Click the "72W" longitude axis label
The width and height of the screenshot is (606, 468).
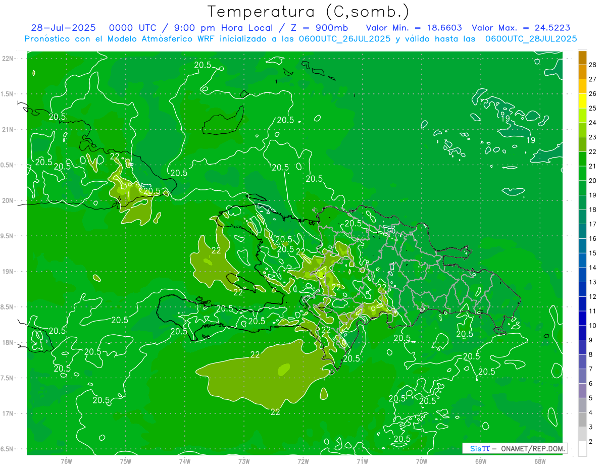[x=303, y=461]
